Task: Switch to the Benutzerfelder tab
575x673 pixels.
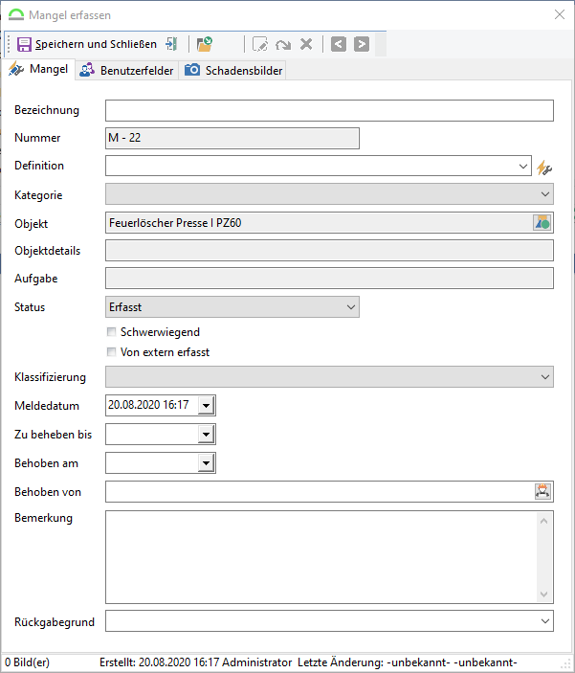Action: tap(127, 71)
